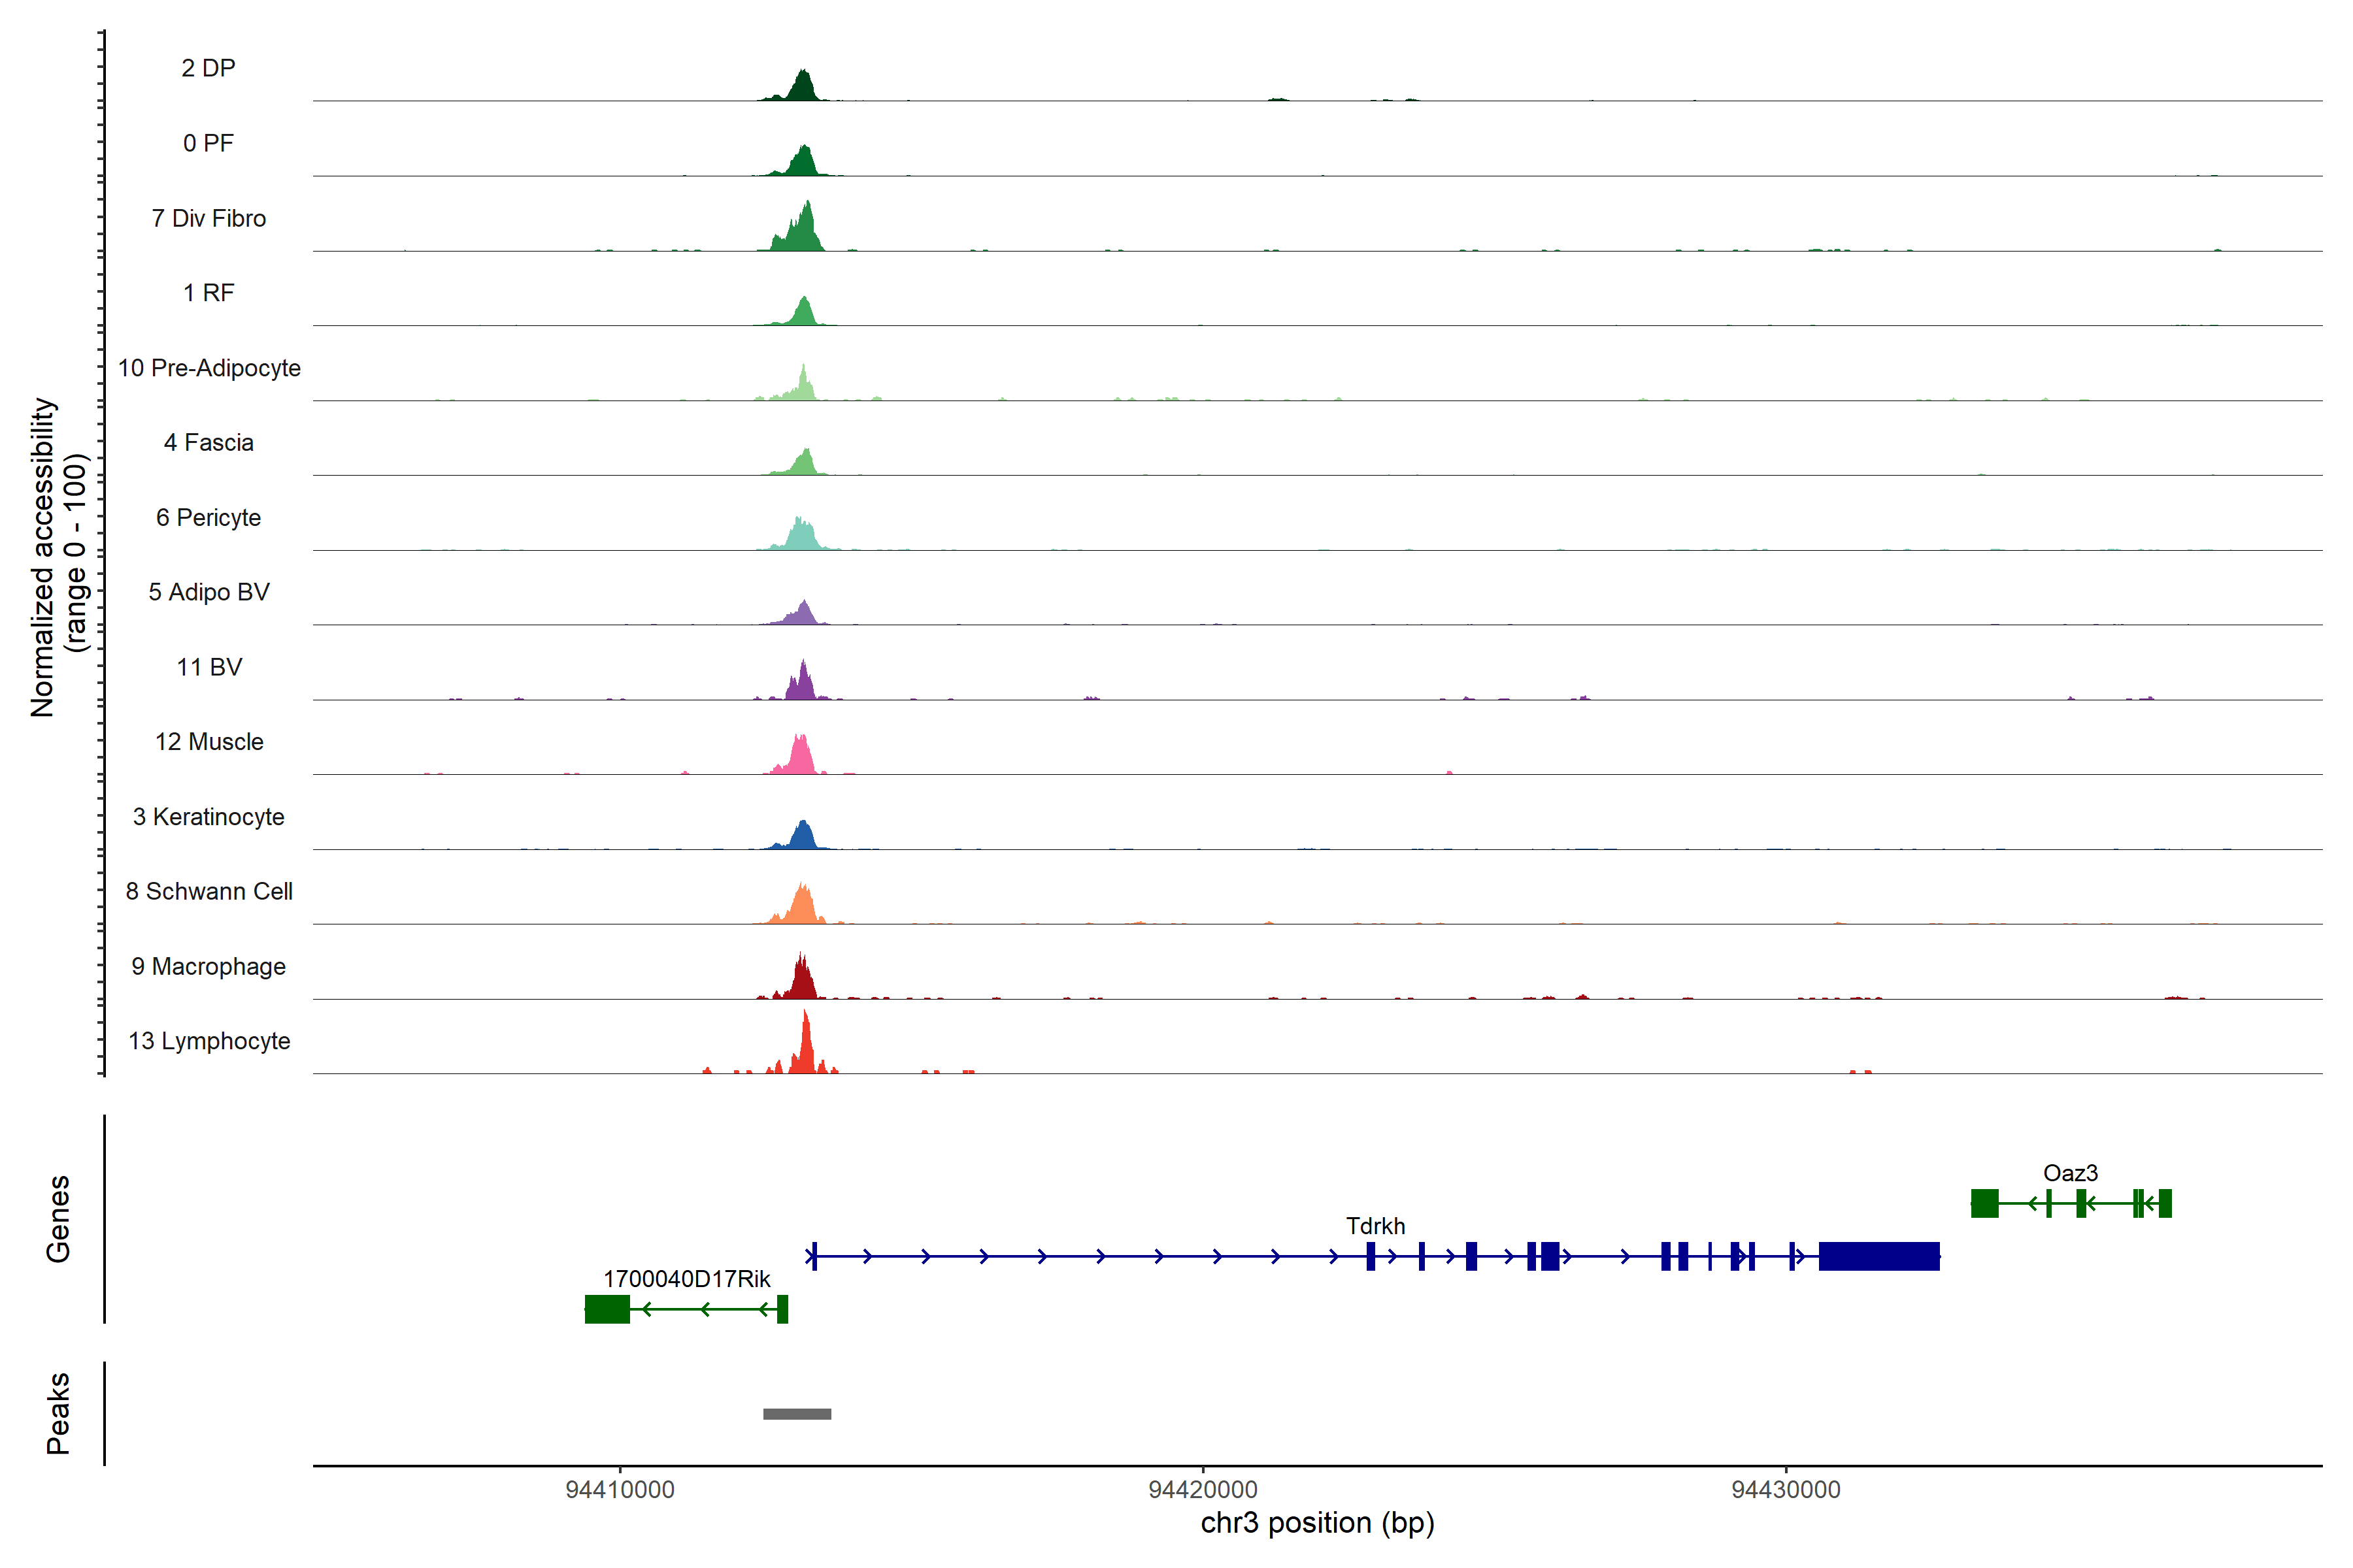Click the 94430000 axis tick label
Viewport: 2353px width, 1568px height.
1786,1490
